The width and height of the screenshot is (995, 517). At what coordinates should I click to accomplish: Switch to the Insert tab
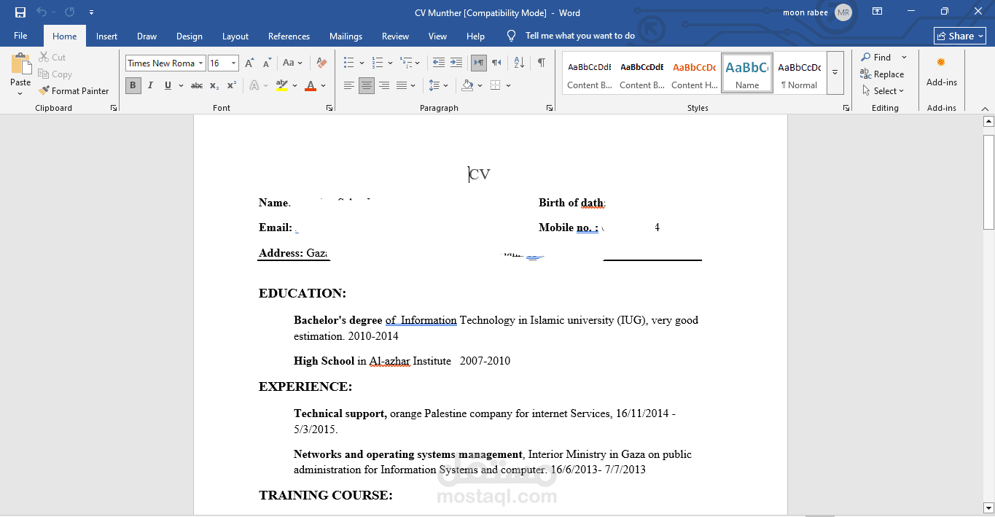[107, 36]
